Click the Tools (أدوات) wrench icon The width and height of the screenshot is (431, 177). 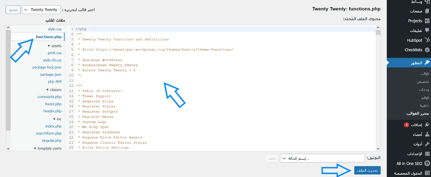click(427, 144)
